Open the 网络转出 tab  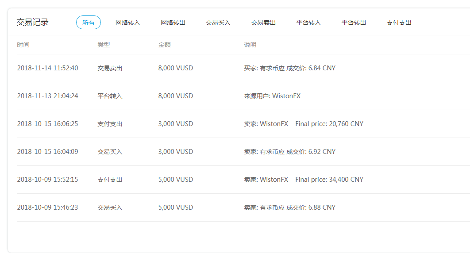point(173,23)
